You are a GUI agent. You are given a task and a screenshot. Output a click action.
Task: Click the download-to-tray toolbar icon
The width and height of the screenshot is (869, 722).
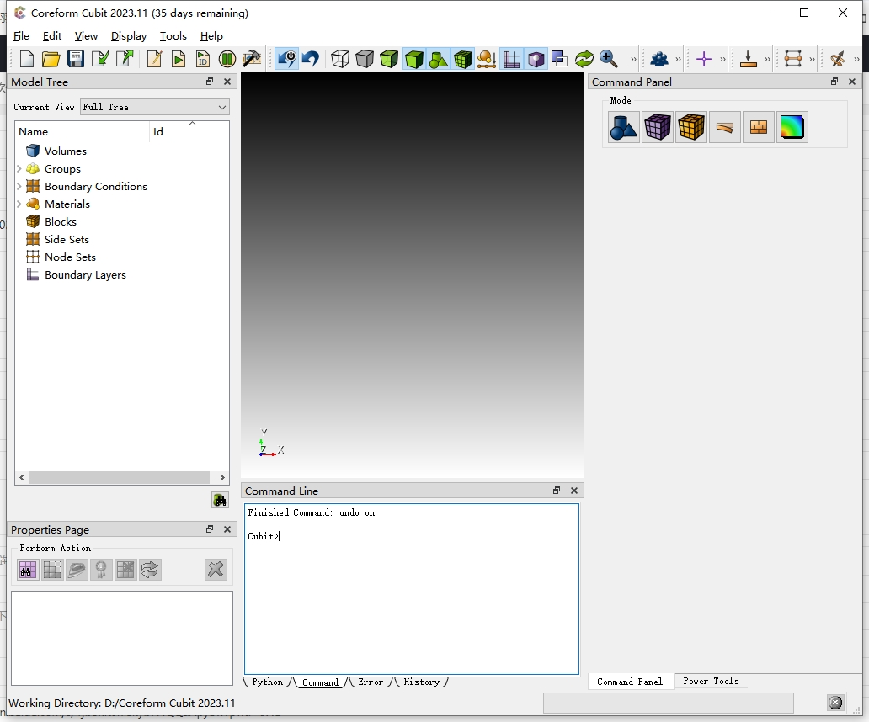[x=749, y=59]
